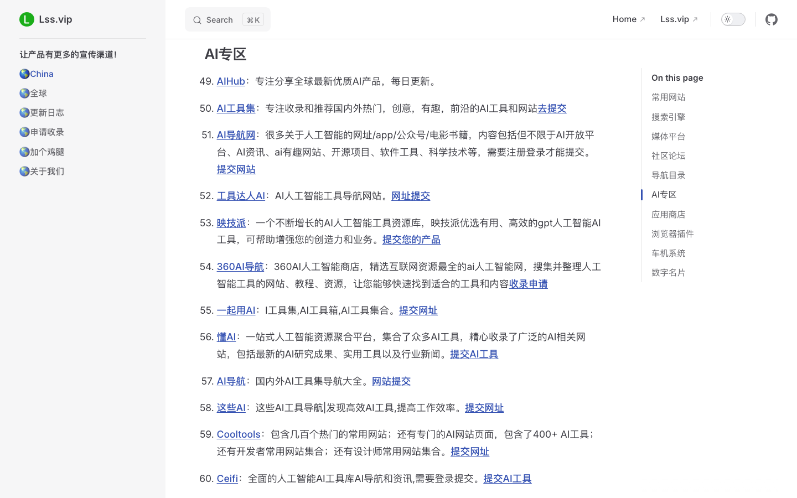Select 应用商店 in the On this page outline

(668, 214)
